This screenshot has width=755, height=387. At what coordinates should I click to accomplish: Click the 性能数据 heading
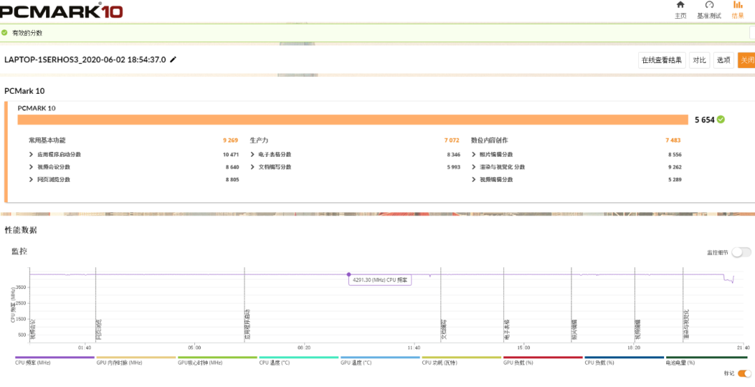coord(21,230)
